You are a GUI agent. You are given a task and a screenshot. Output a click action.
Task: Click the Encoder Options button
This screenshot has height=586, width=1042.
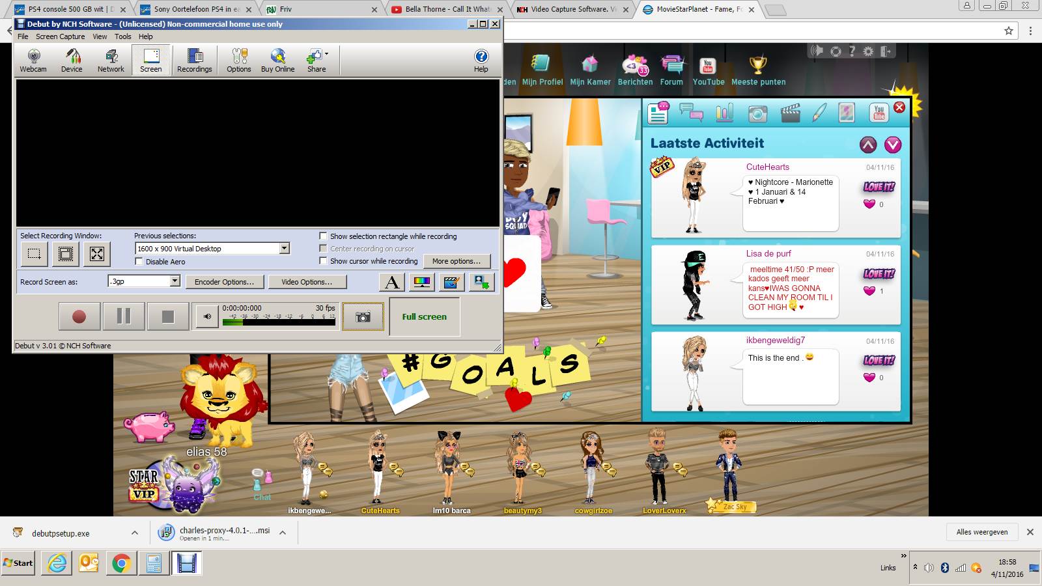click(x=224, y=282)
